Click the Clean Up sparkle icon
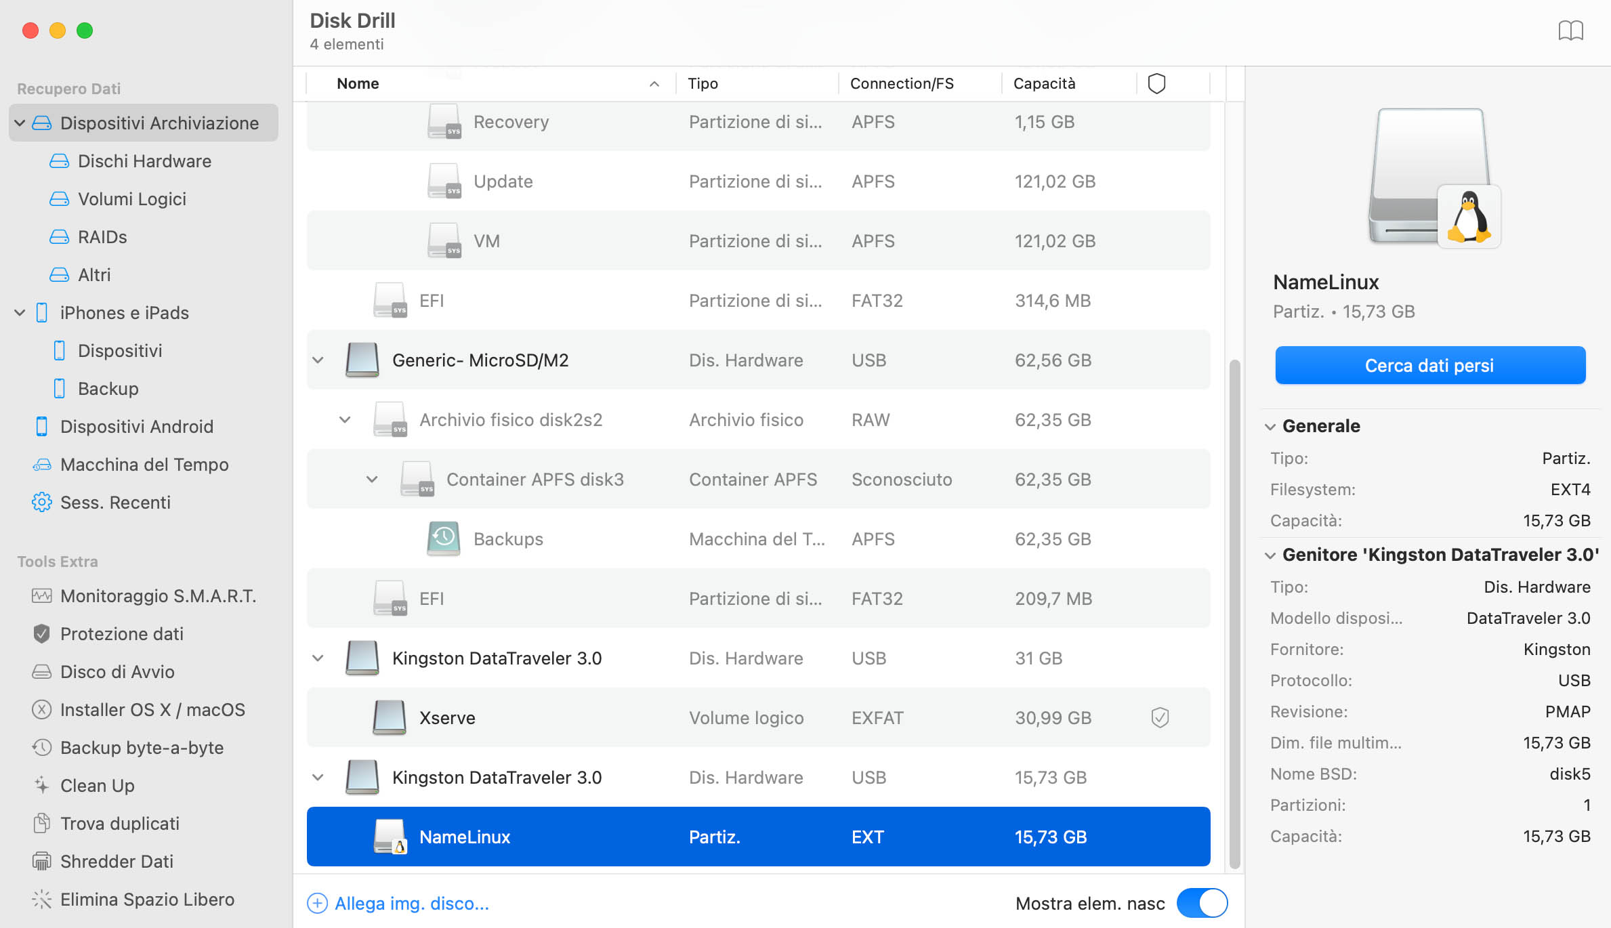The height and width of the screenshot is (928, 1611). click(42, 786)
